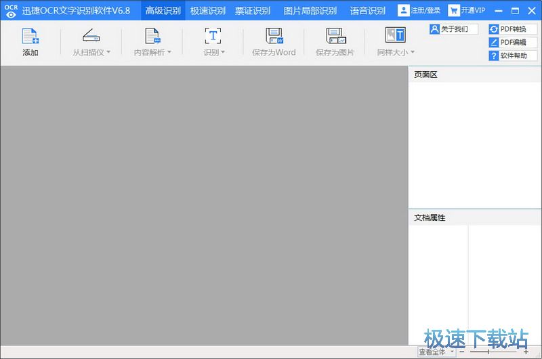
Task: Expand the 内容解析 dropdown arrow
Action: click(169, 52)
